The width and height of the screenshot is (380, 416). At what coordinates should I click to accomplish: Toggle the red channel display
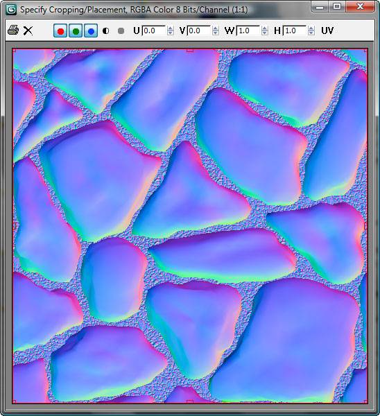[60, 31]
